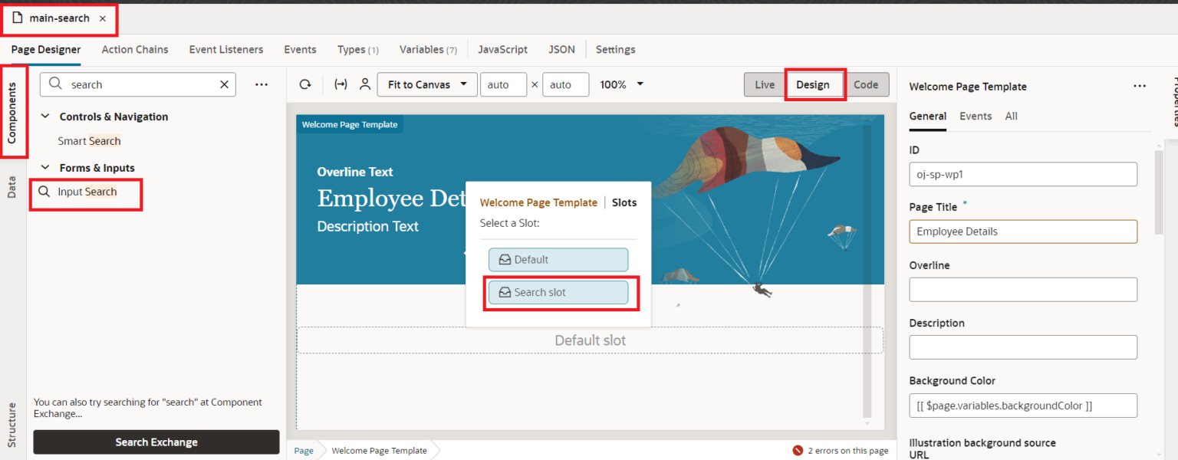Click the properties panel scrollbar
This screenshot has height=460, width=1178.
tap(1159, 193)
